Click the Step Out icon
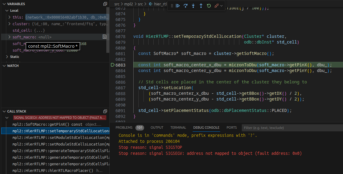The height and width of the screenshot is (174, 343). coord(201,5)
